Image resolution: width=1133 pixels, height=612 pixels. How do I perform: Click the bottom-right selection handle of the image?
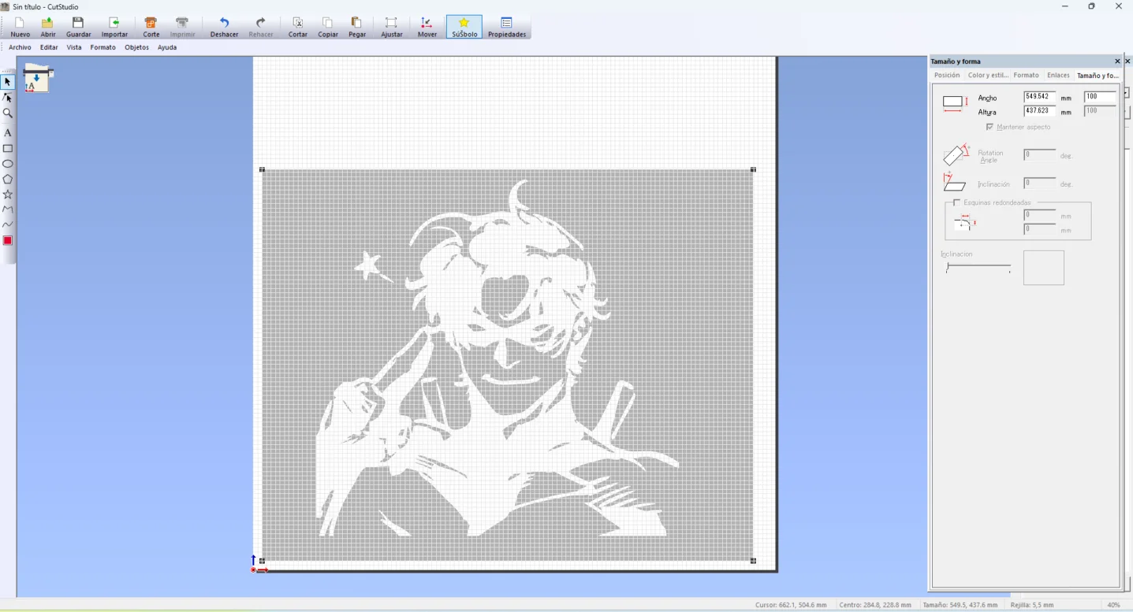754,561
